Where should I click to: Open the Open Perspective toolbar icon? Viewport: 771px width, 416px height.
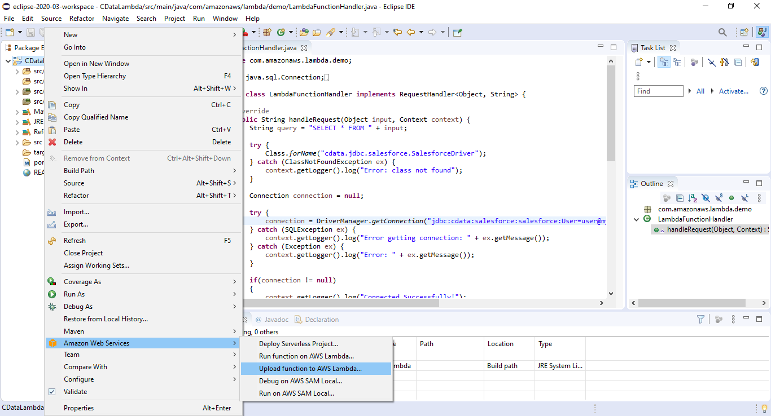(x=744, y=33)
